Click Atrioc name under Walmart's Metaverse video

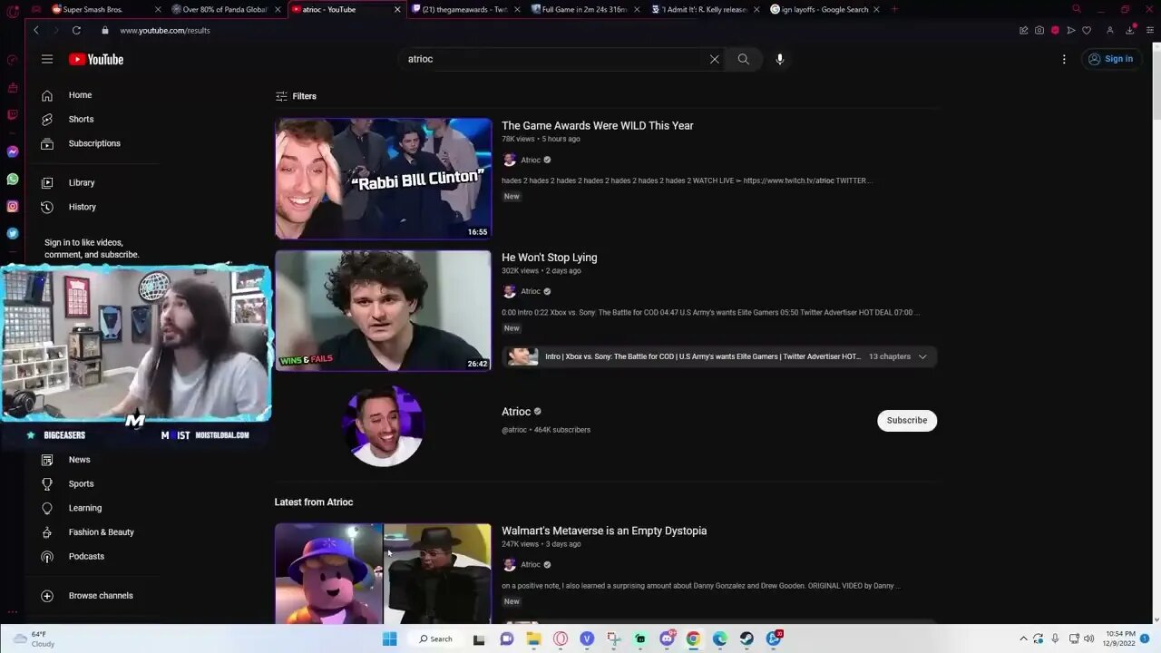(530, 564)
